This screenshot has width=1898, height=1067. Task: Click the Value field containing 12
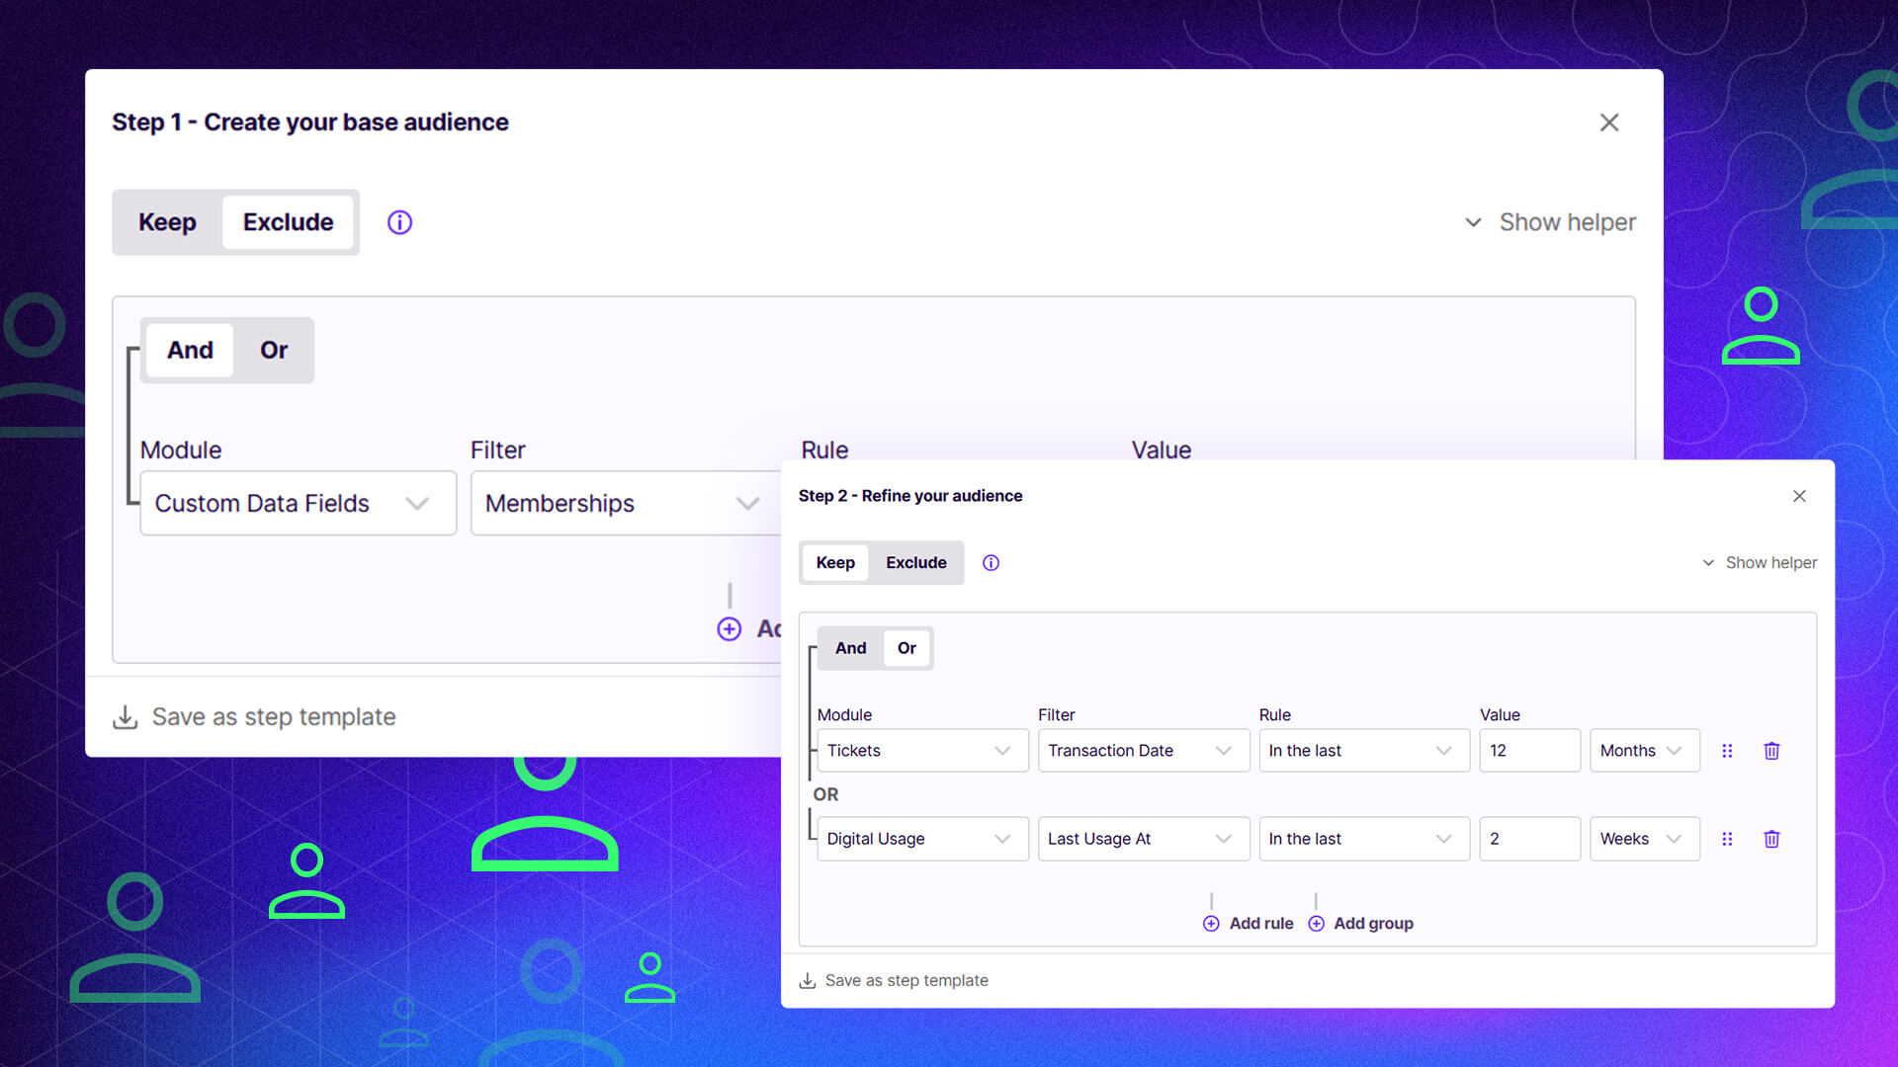tap(1529, 751)
